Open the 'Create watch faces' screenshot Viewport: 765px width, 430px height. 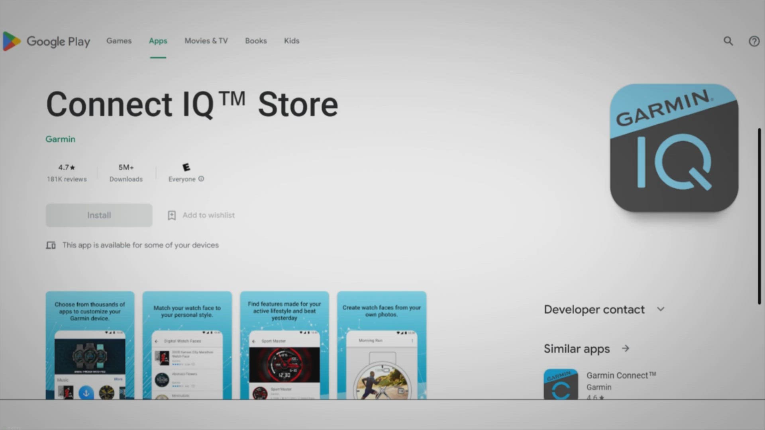(382, 345)
